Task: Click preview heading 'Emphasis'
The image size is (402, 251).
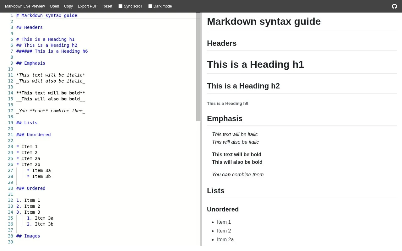Action: click(225, 119)
